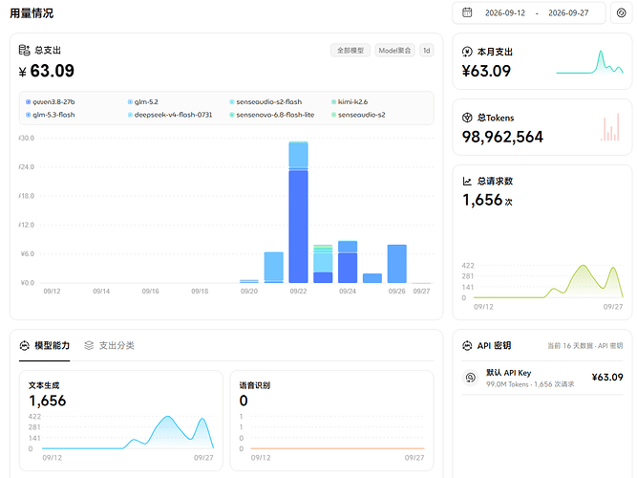Switch to the 支出分类 tab
The image size is (637, 478).
pos(109,346)
